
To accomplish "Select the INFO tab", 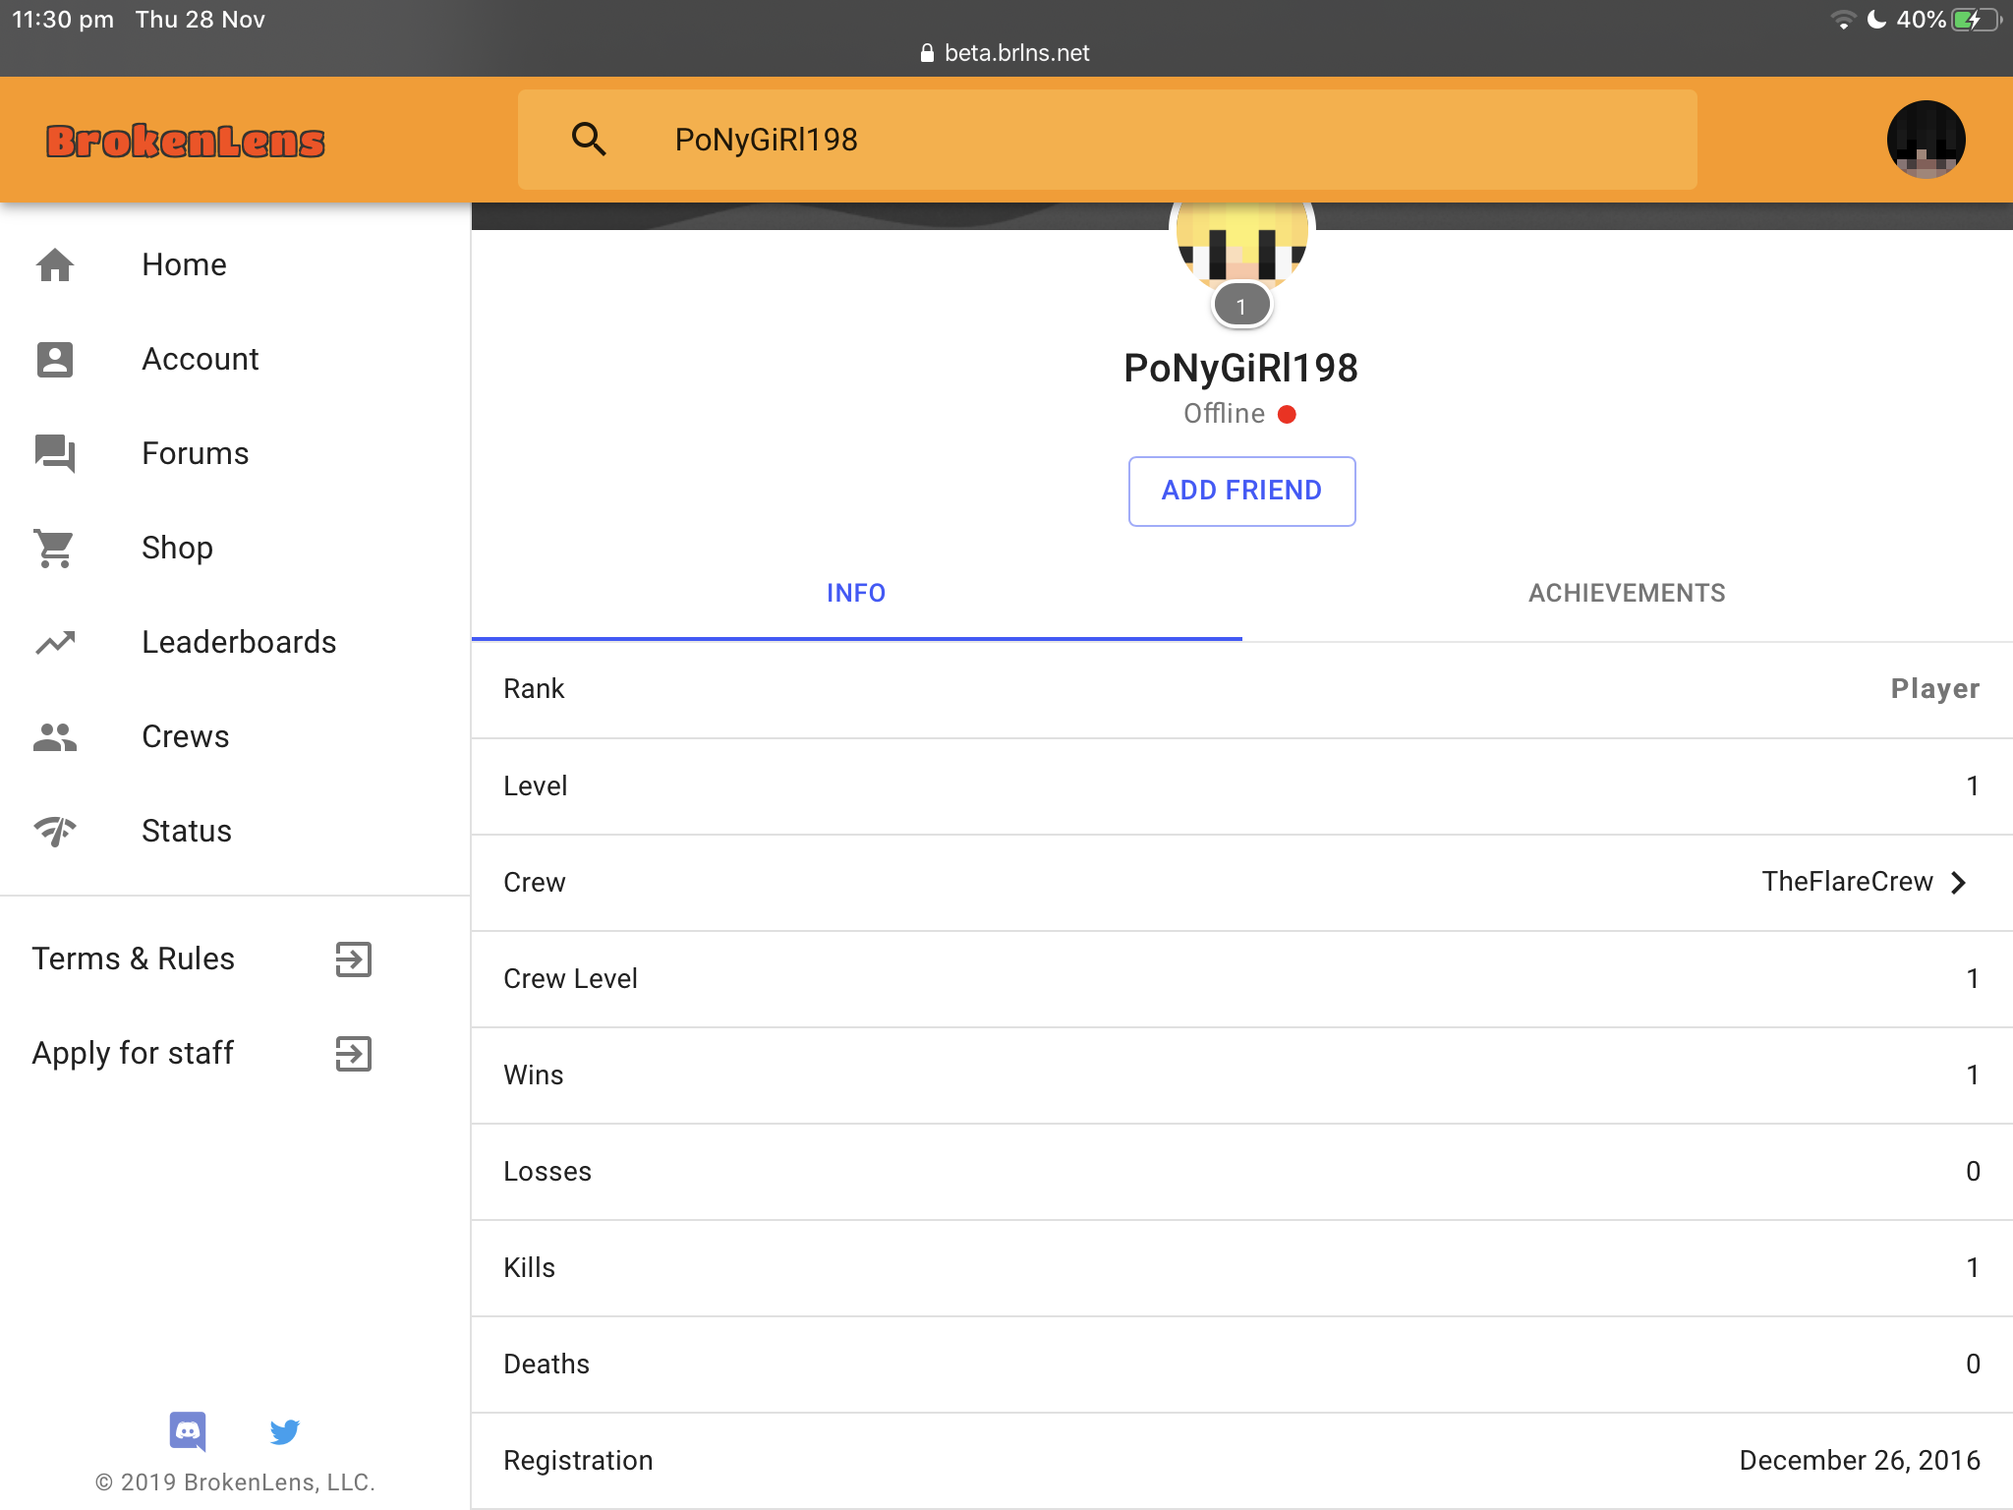I will (x=856, y=593).
